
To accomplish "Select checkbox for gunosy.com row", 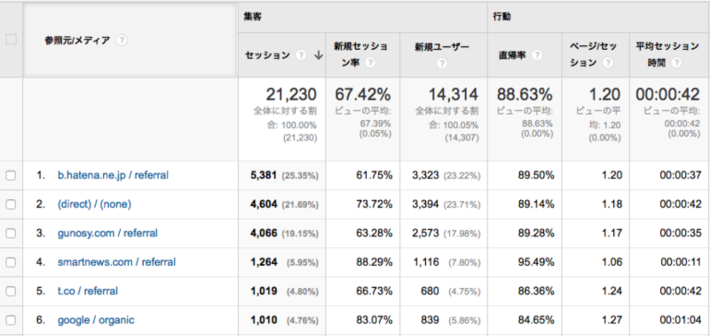I will tap(11, 233).
